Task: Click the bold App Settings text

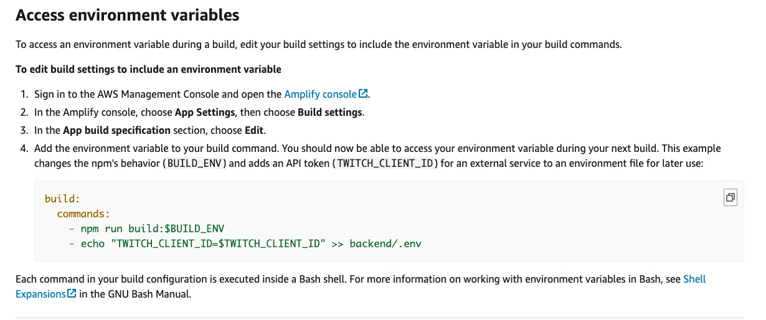Action: (x=205, y=113)
